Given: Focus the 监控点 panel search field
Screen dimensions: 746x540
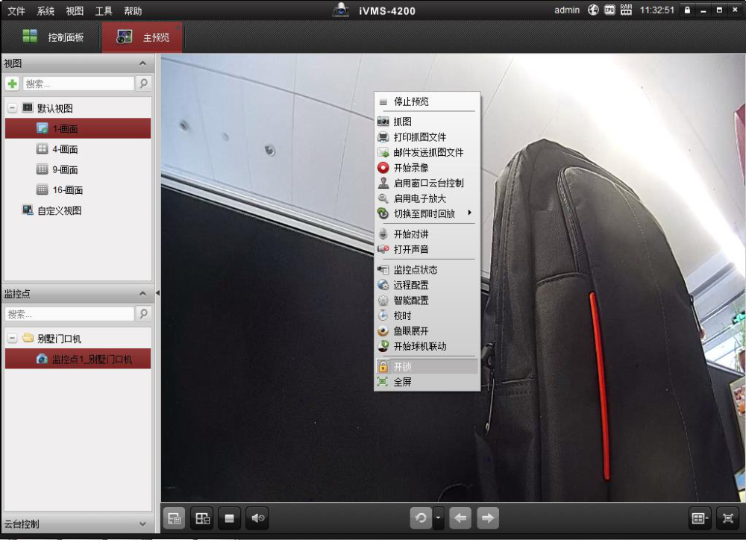Looking at the screenshot, I should click(x=69, y=314).
